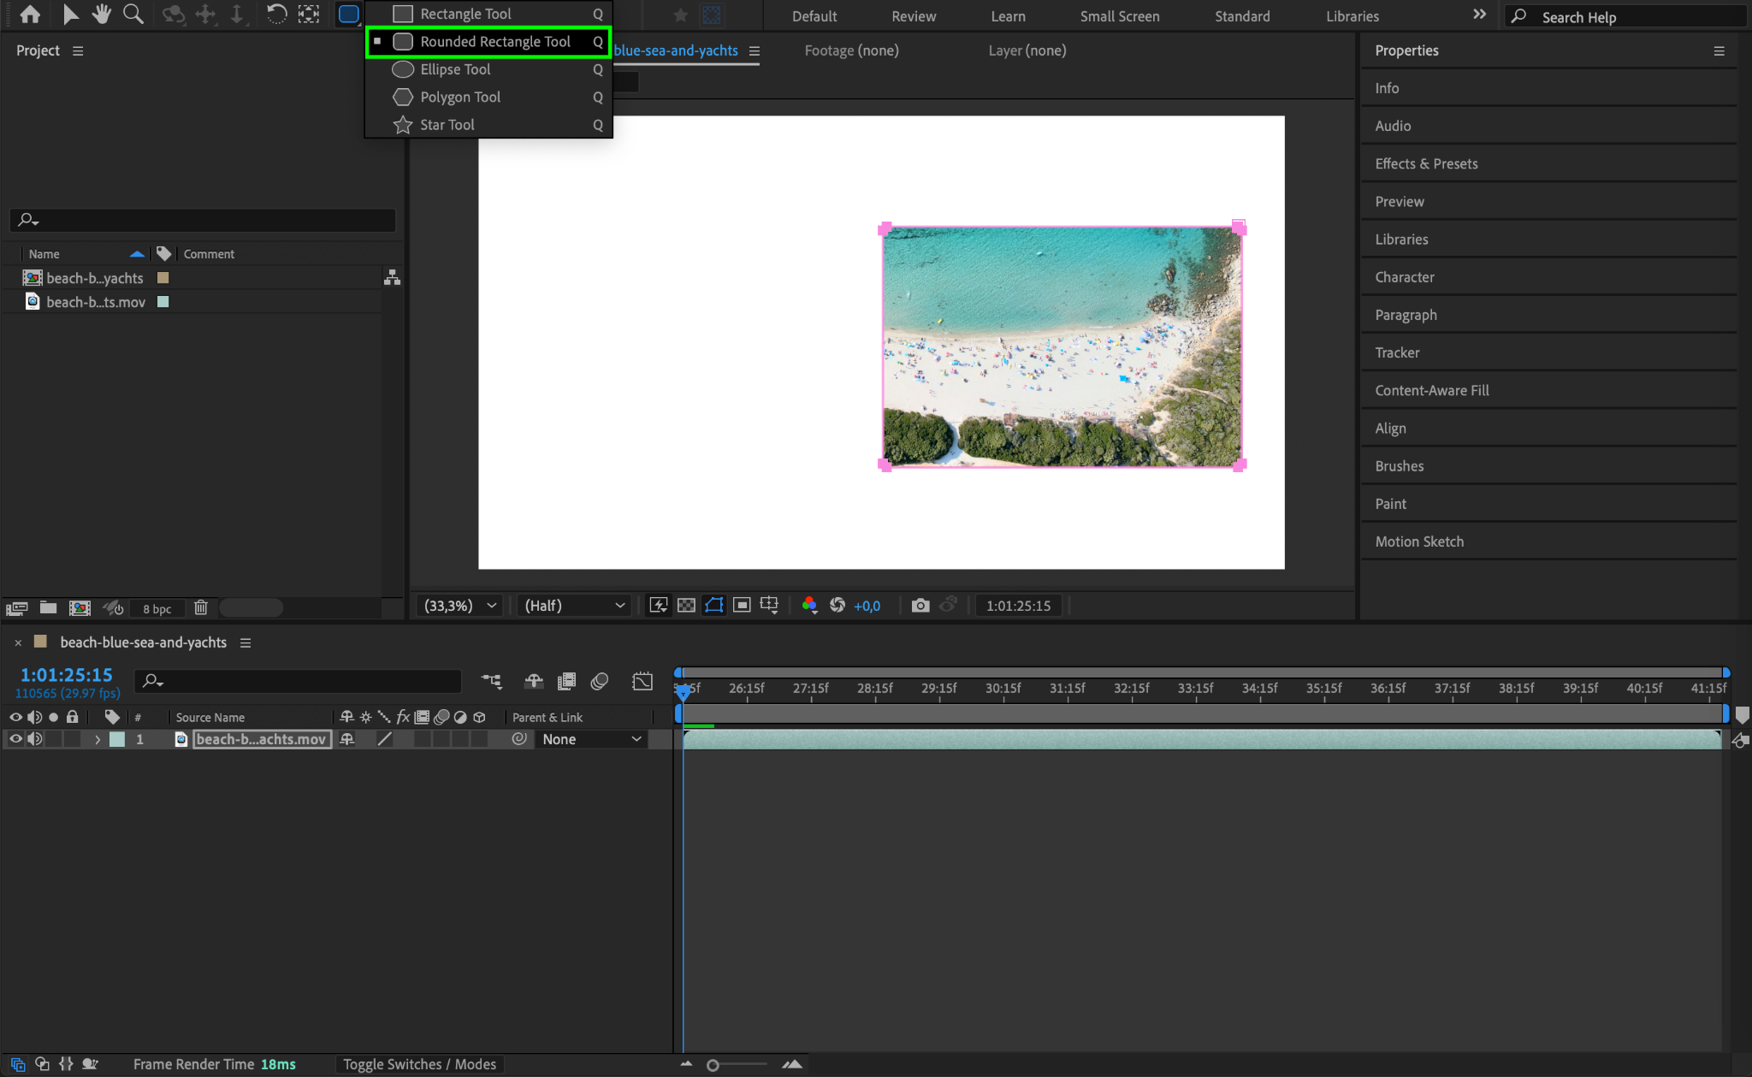Viewport: 1752px width, 1077px height.
Task: Hide the beach-b...achts.mov layer video
Action: [x=15, y=739]
